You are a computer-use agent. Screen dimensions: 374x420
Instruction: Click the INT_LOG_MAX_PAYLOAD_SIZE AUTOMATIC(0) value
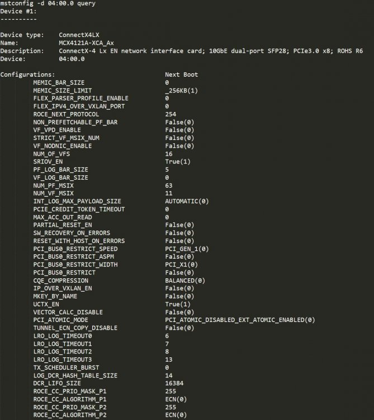click(x=187, y=201)
